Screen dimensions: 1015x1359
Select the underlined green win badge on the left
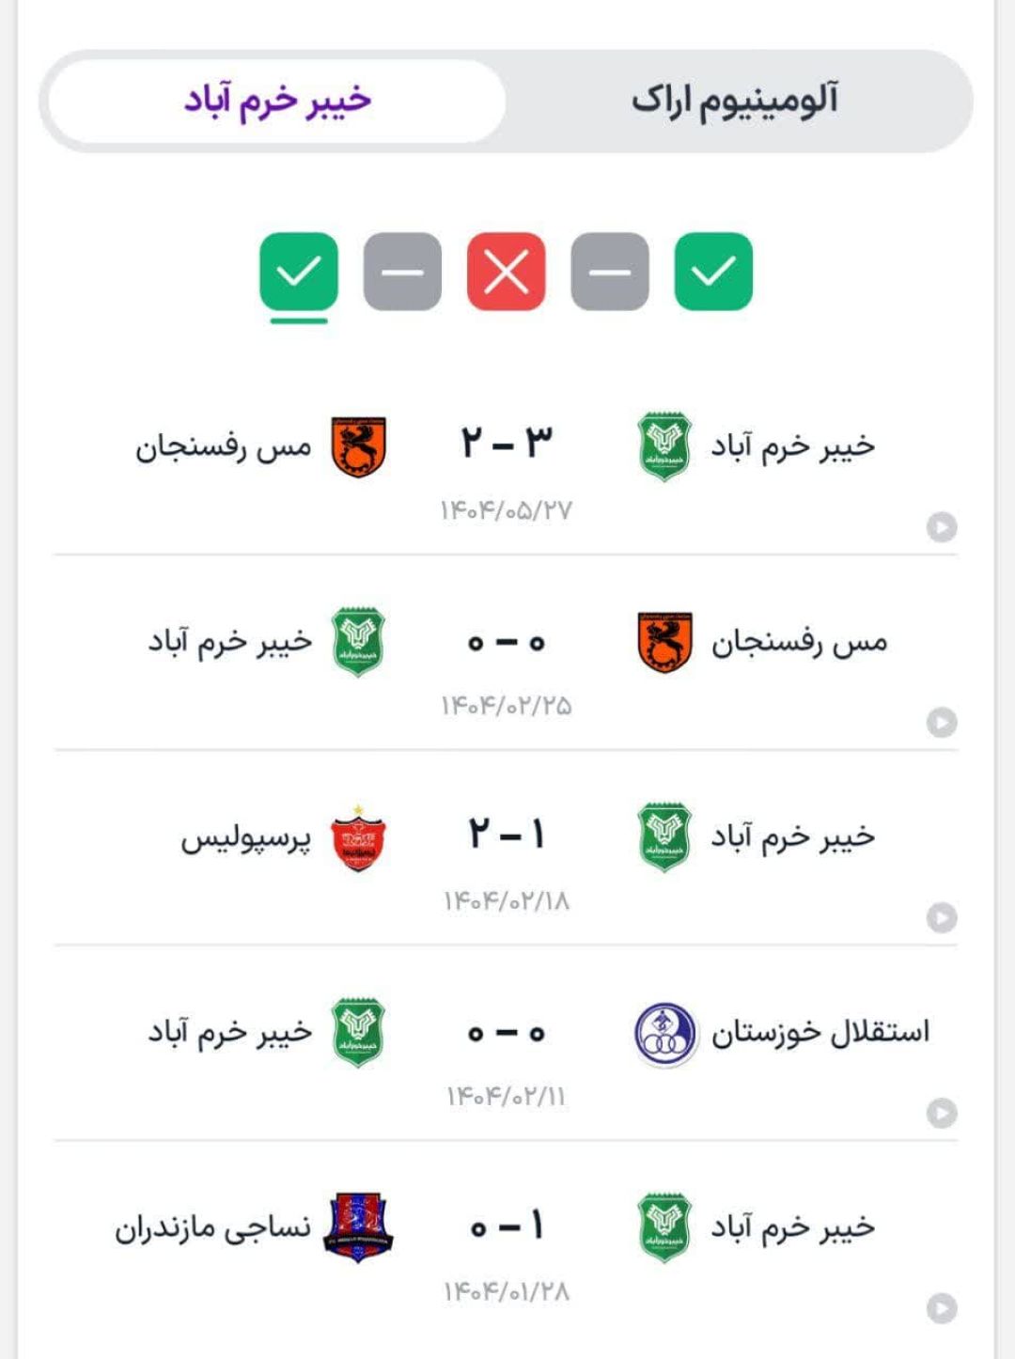(299, 272)
